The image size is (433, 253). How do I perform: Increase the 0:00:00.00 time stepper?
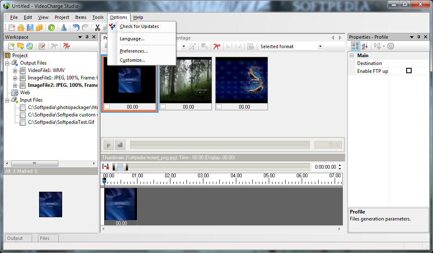point(340,165)
